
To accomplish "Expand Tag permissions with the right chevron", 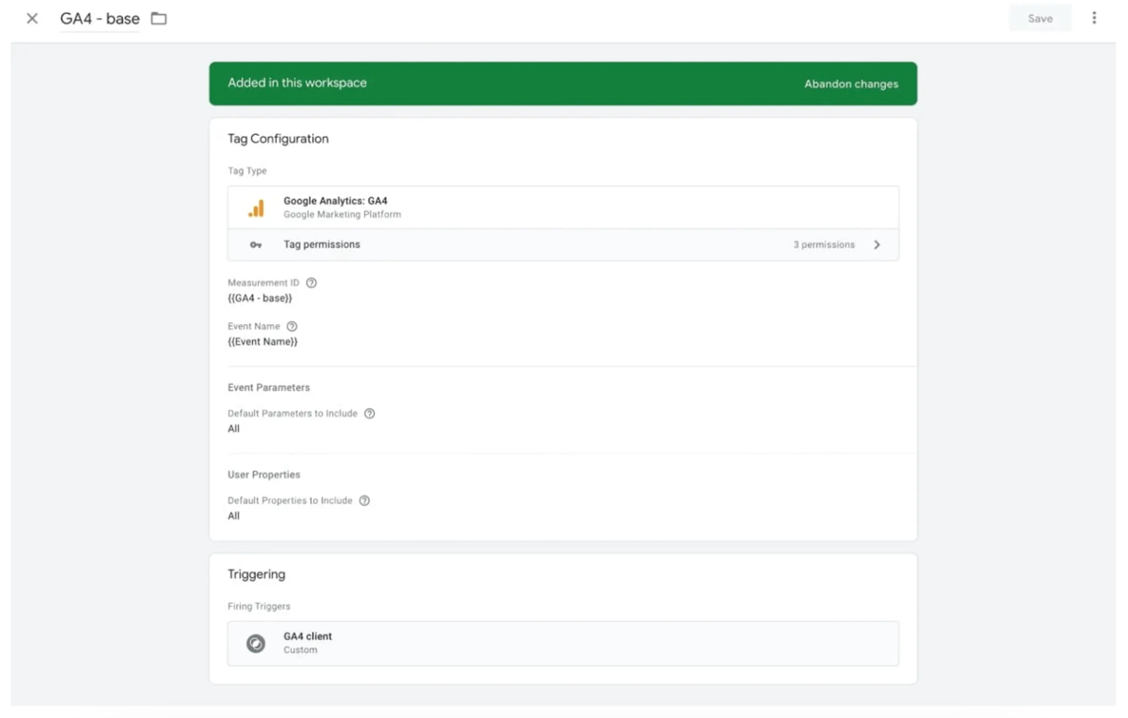I will [x=877, y=245].
